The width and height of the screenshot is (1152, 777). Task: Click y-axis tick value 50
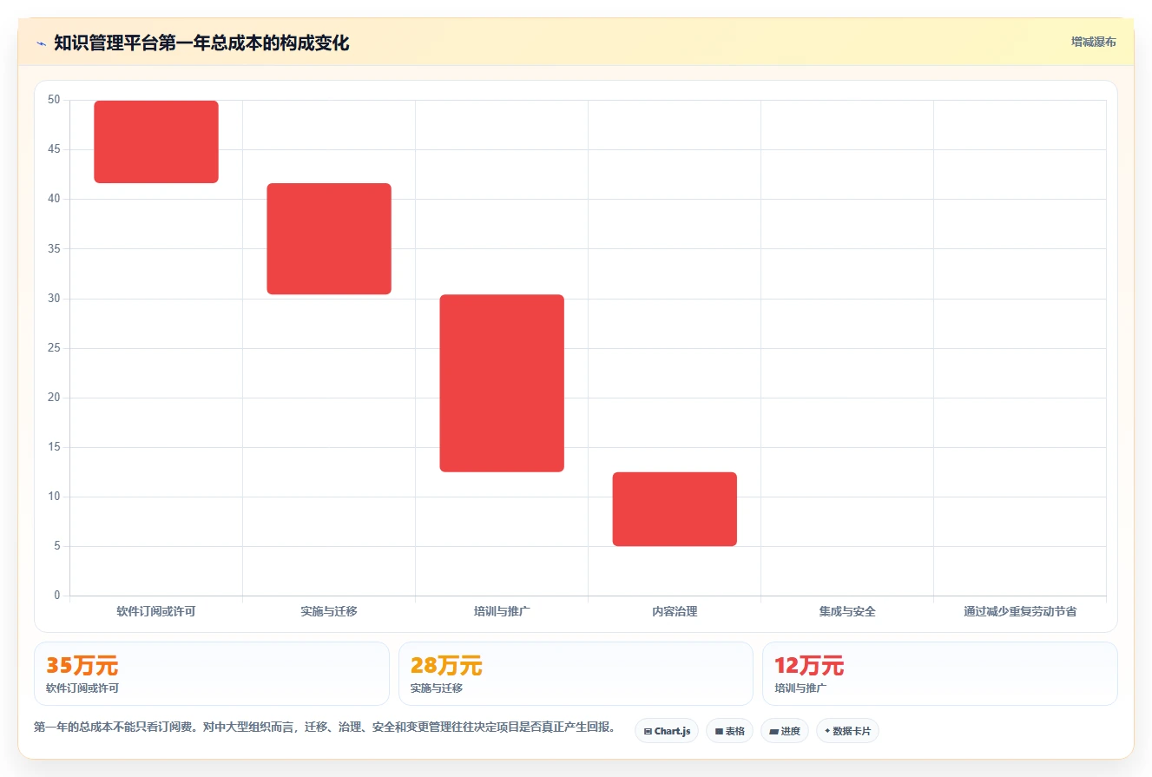[54, 100]
